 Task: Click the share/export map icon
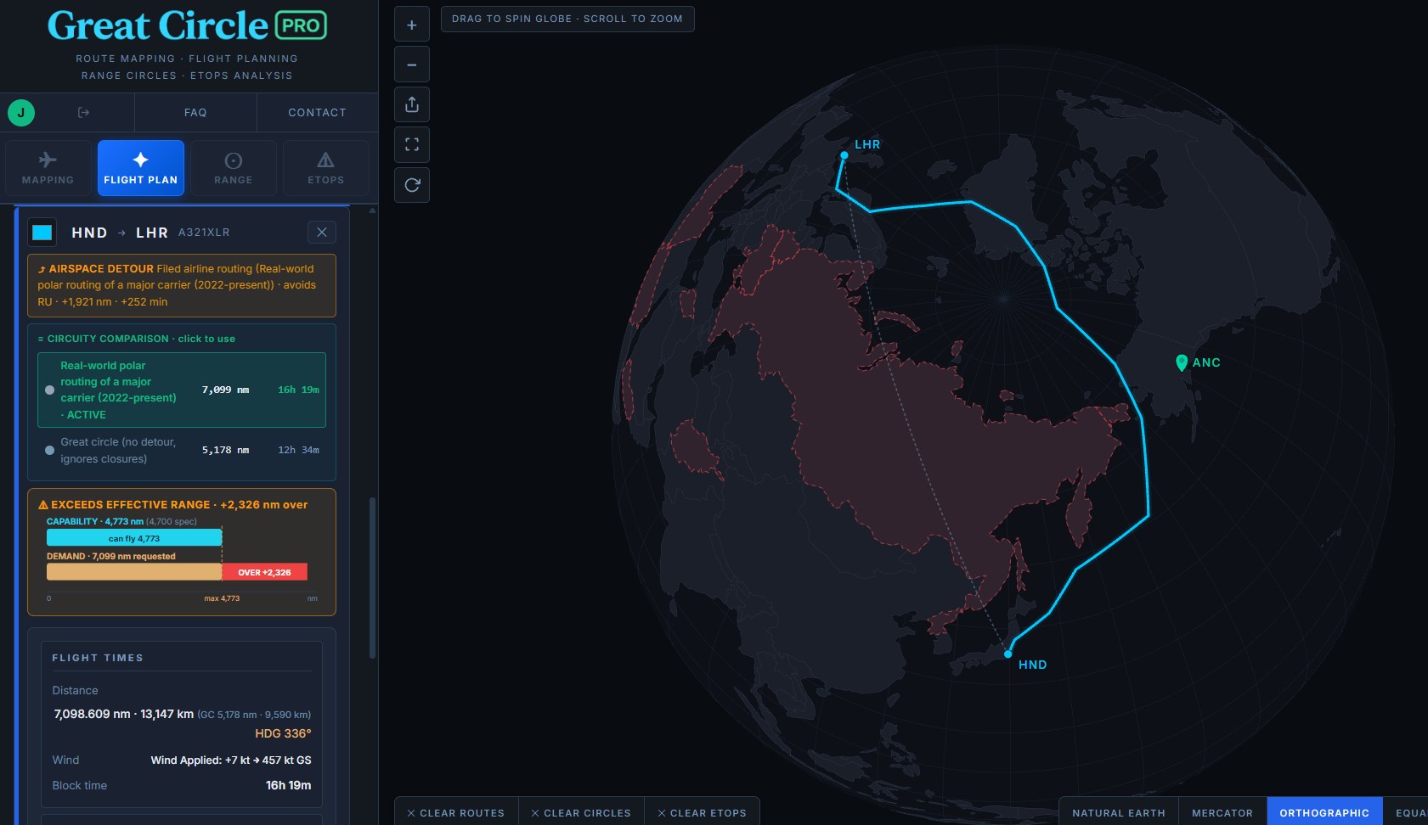(412, 104)
